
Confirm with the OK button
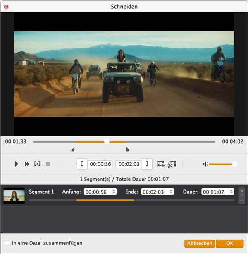pos(229,244)
